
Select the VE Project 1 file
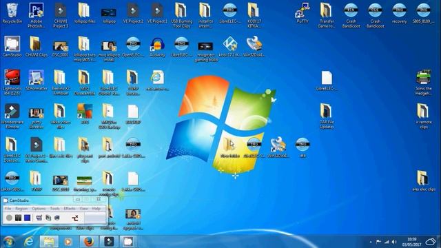point(157,13)
